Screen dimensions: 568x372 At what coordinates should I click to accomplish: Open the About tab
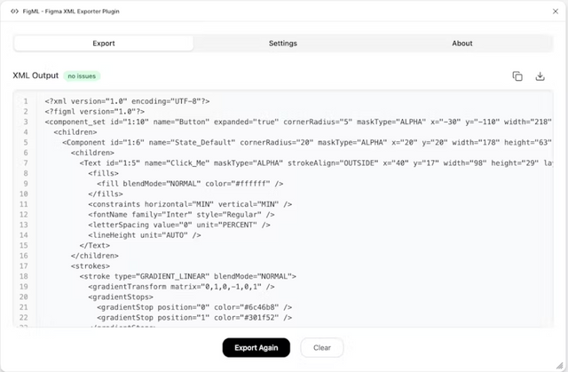click(x=461, y=44)
